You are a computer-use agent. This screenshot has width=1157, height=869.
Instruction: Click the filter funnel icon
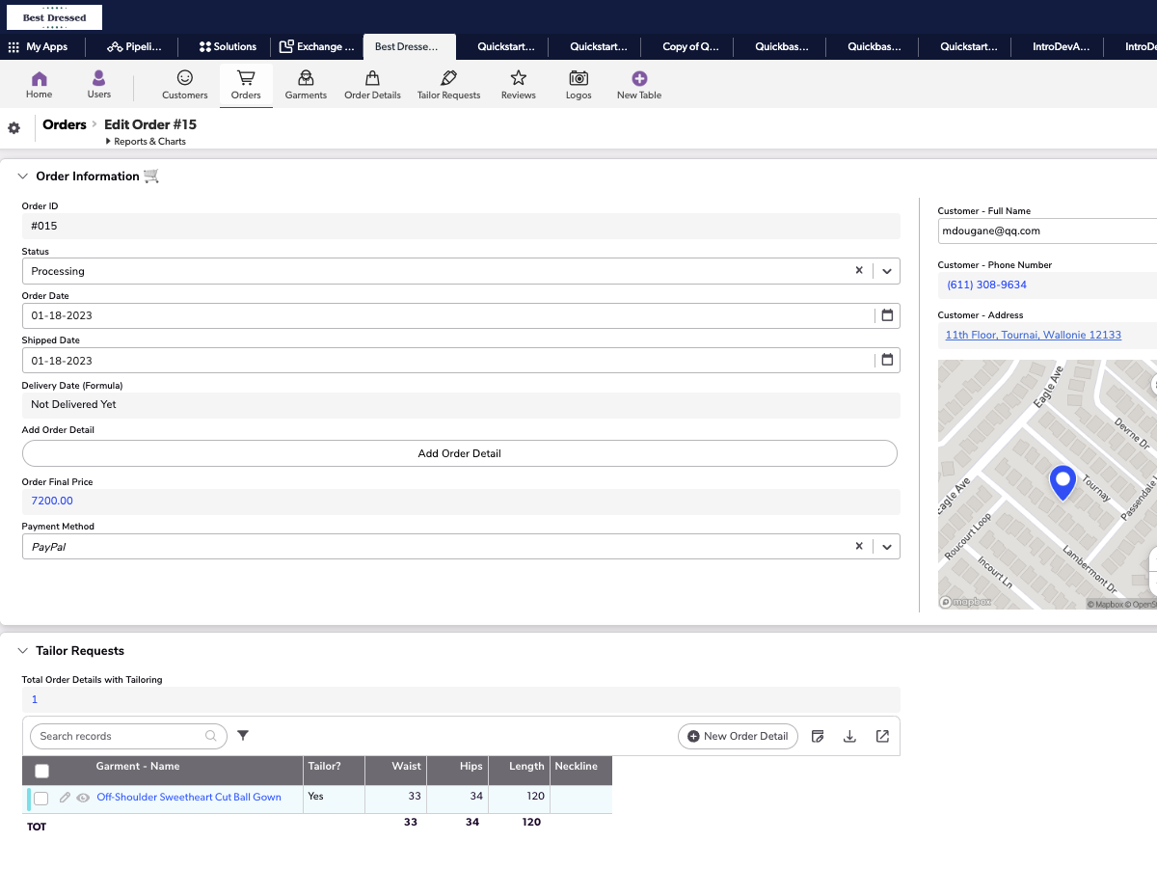pos(243,736)
